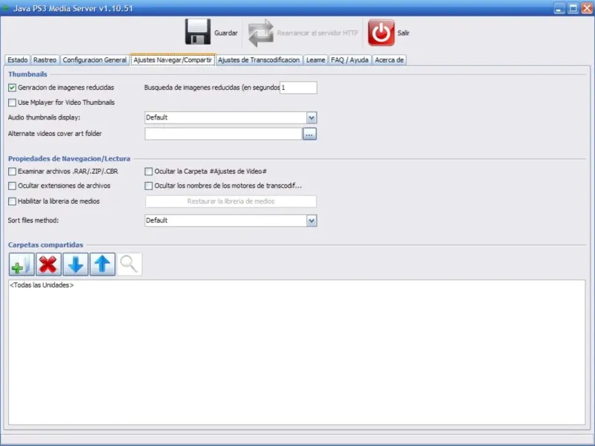Check Ocultar los nombres de los motores
The height and width of the screenshot is (446, 595).
click(148, 186)
